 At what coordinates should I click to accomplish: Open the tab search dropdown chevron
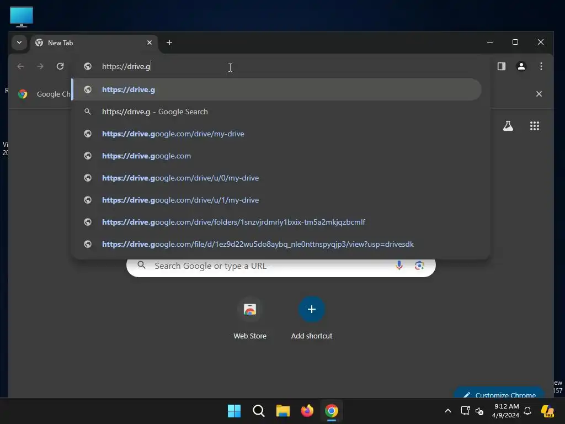(x=19, y=43)
